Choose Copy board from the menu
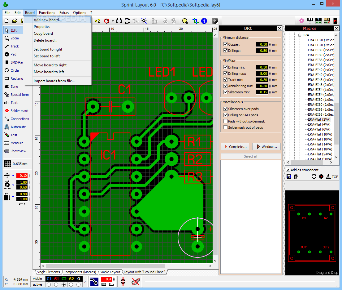The width and height of the screenshot is (342, 290). pos(57,33)
